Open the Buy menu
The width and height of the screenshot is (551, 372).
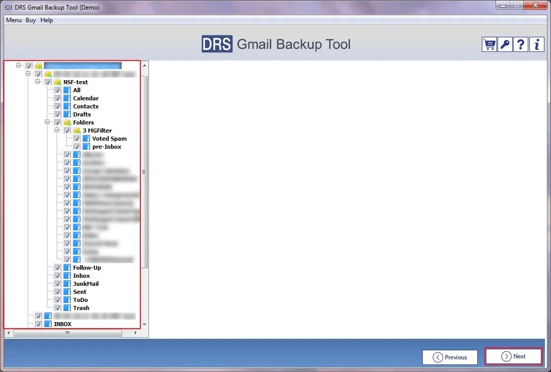[x=30, y=20]
